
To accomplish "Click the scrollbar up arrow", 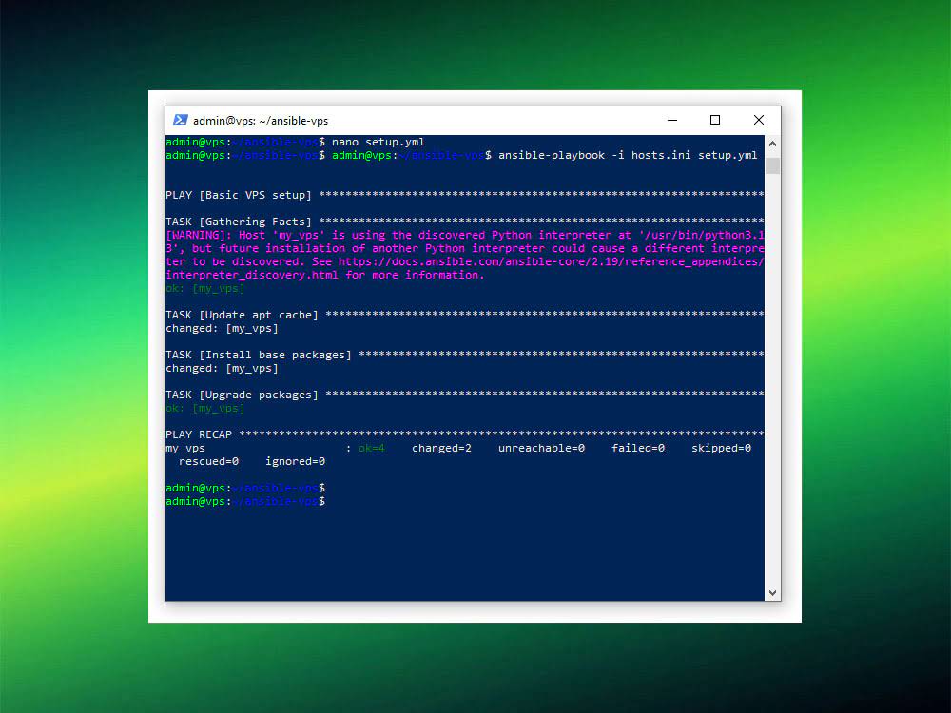I will click(x=771, y=143).
